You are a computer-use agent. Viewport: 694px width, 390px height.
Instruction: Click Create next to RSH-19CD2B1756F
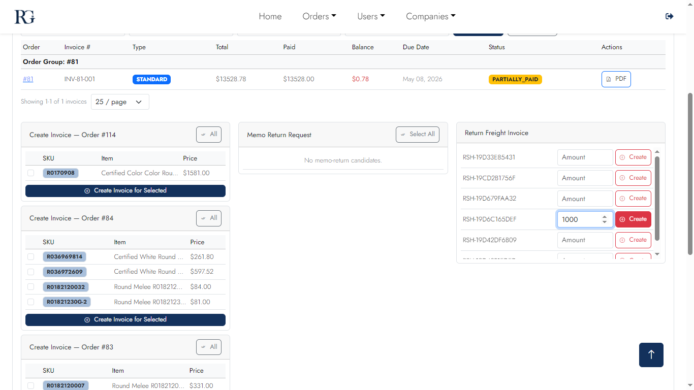[x=633, y=178]
